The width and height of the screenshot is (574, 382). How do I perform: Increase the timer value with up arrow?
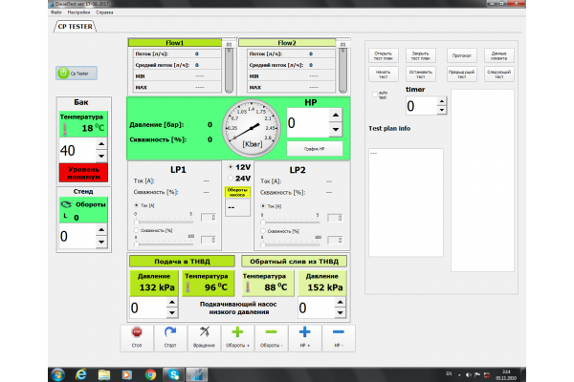(x=440, y=101)
